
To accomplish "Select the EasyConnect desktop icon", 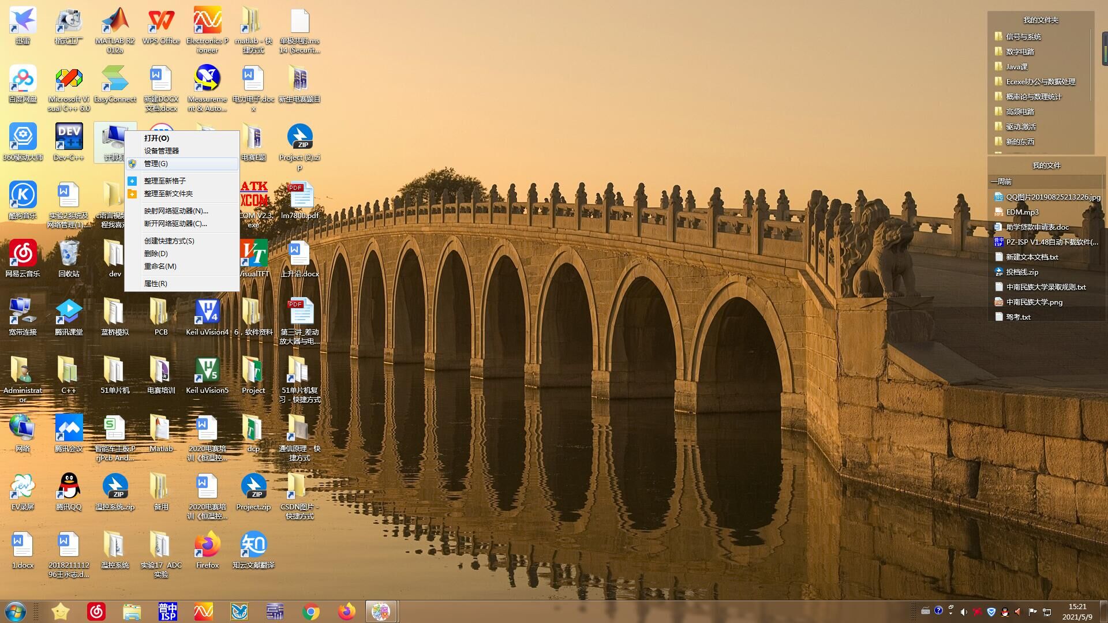I will coord(115,84).
